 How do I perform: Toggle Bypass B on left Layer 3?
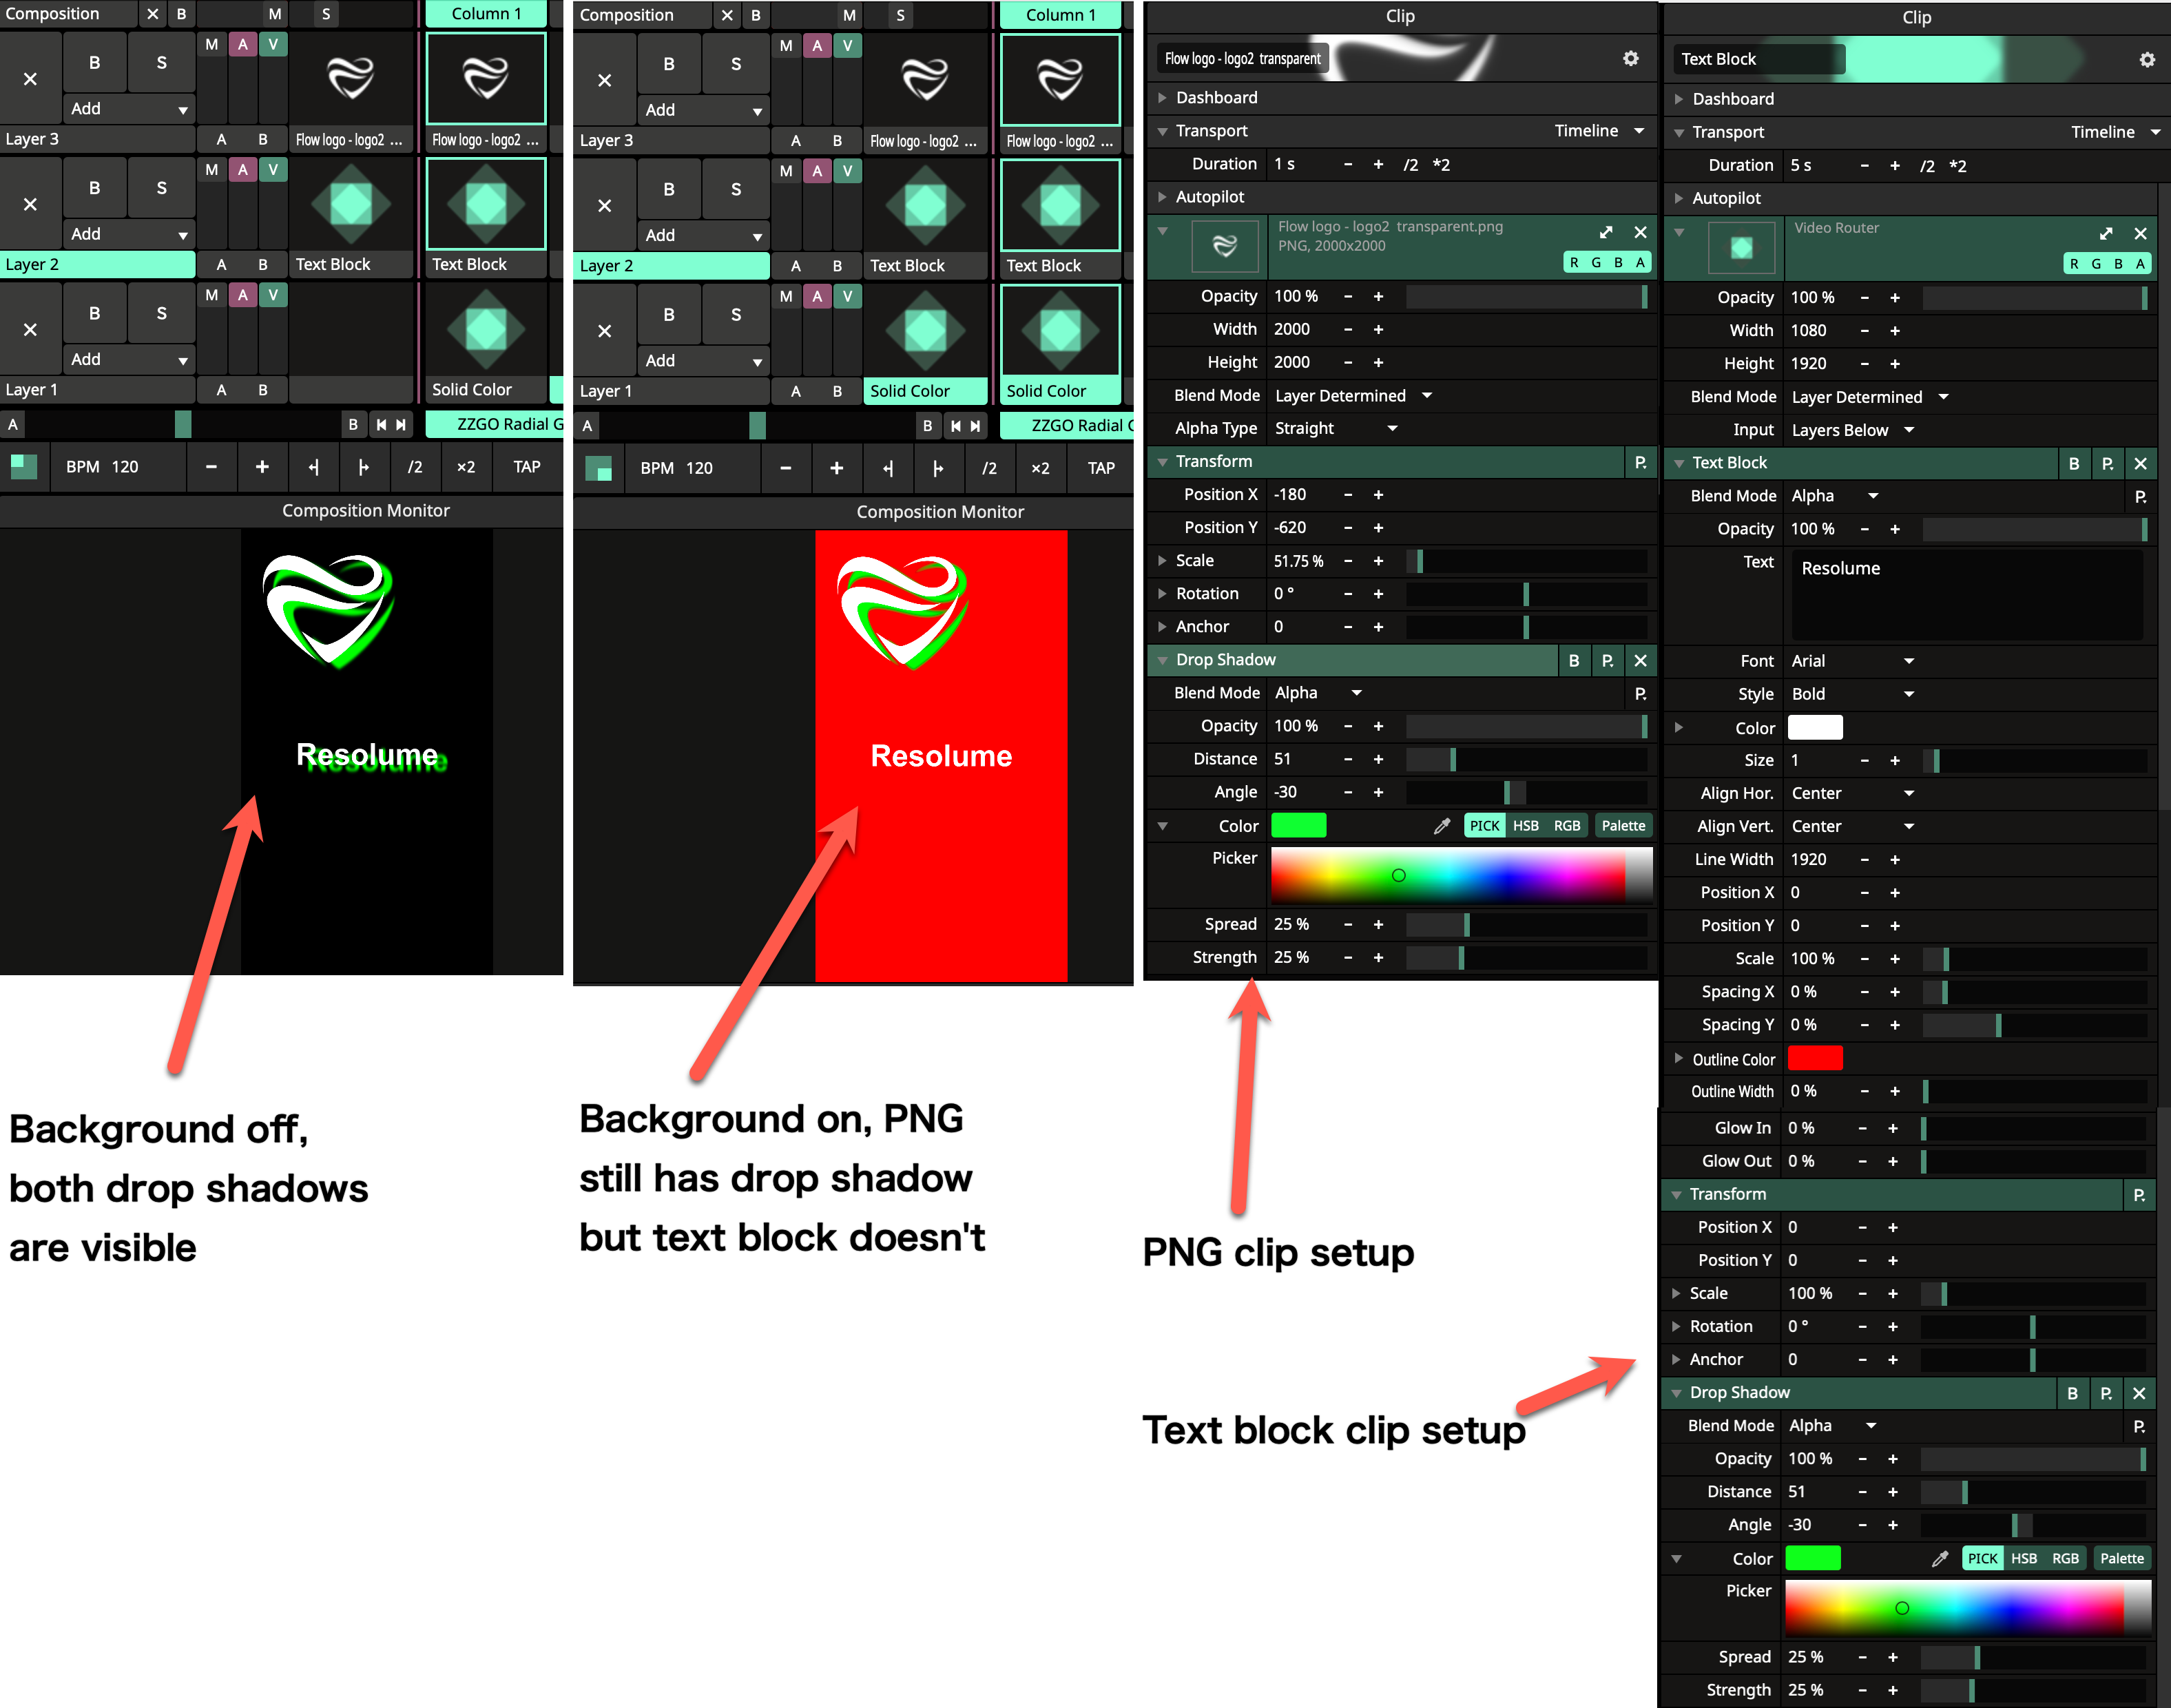coord(94,62)
